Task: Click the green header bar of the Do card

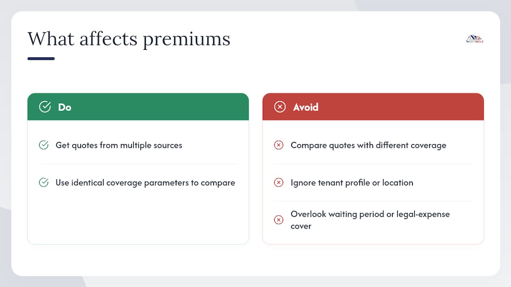Action: pyautogui.click(x=138, y=107)
